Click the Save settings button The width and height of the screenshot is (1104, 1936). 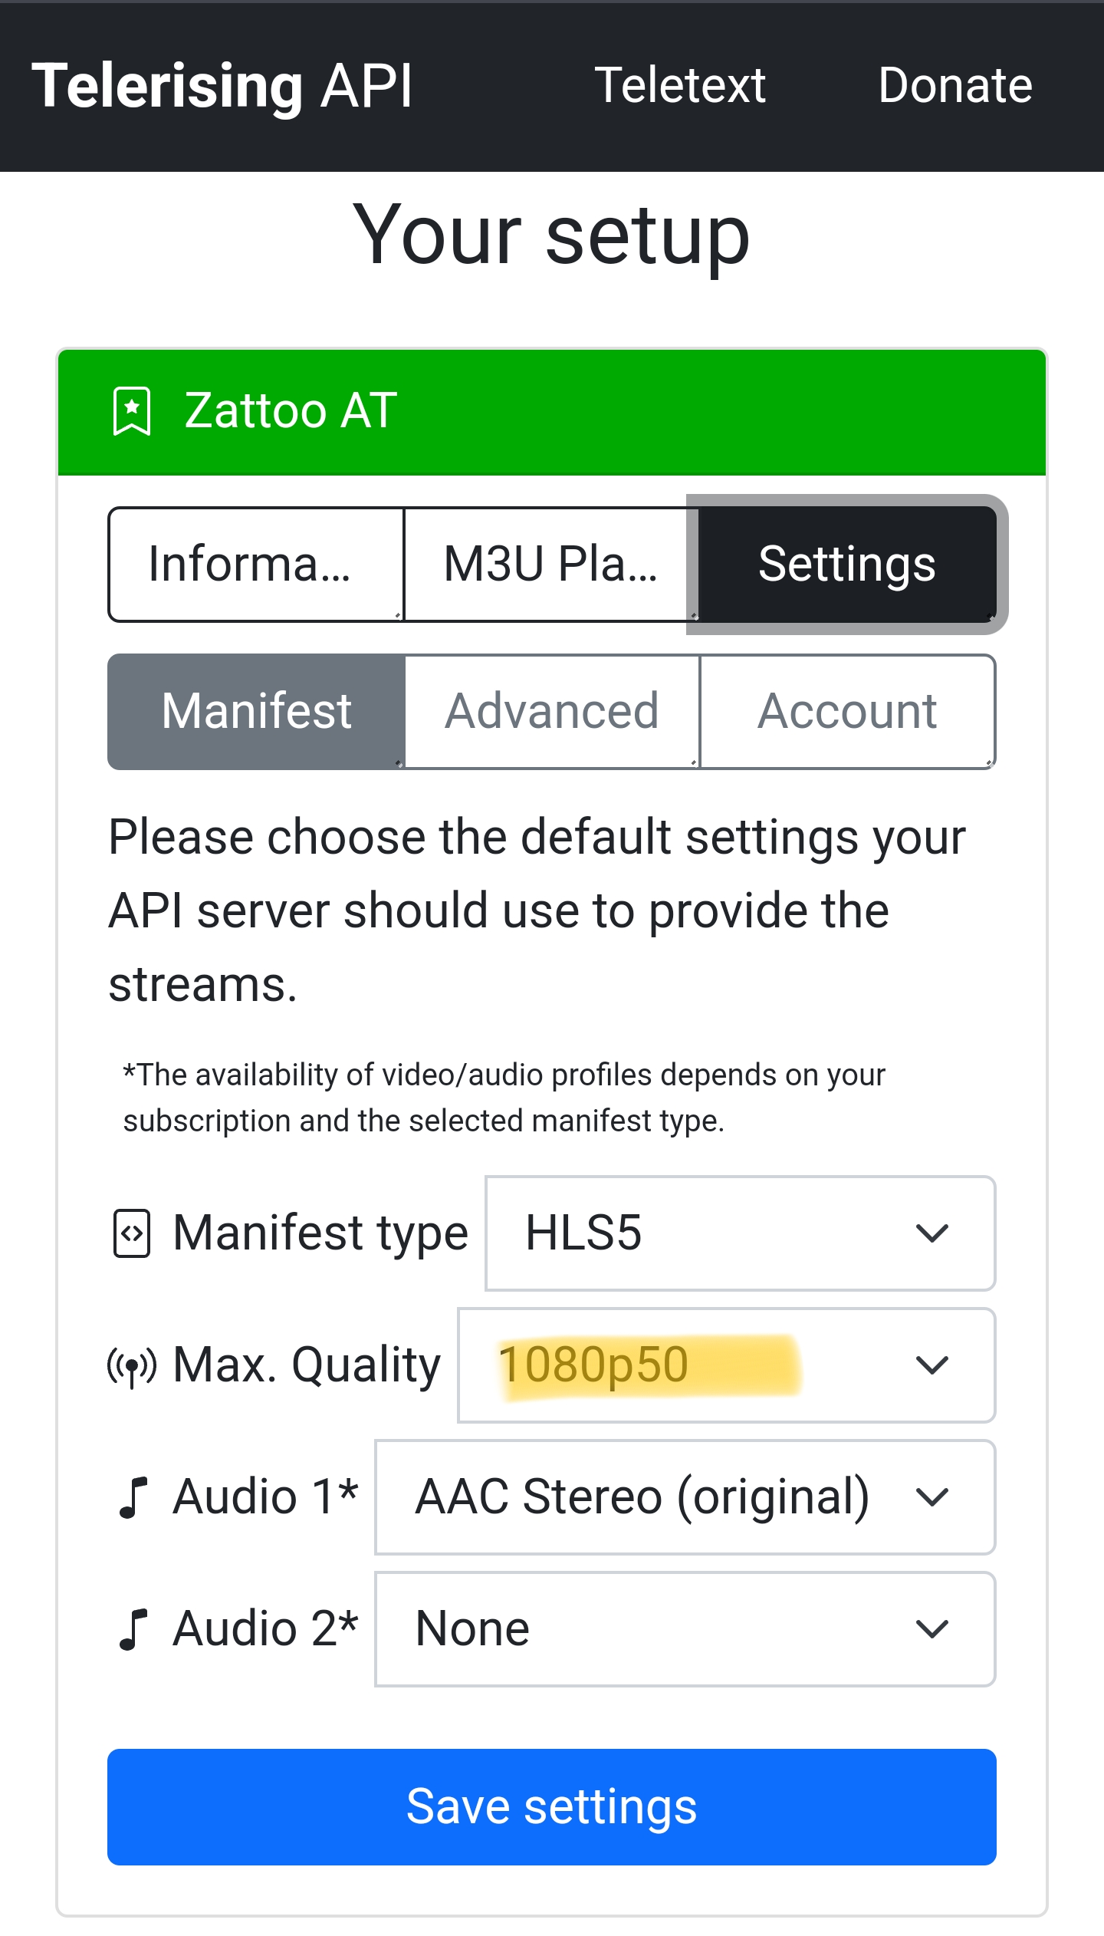[x=552, y=1807]
